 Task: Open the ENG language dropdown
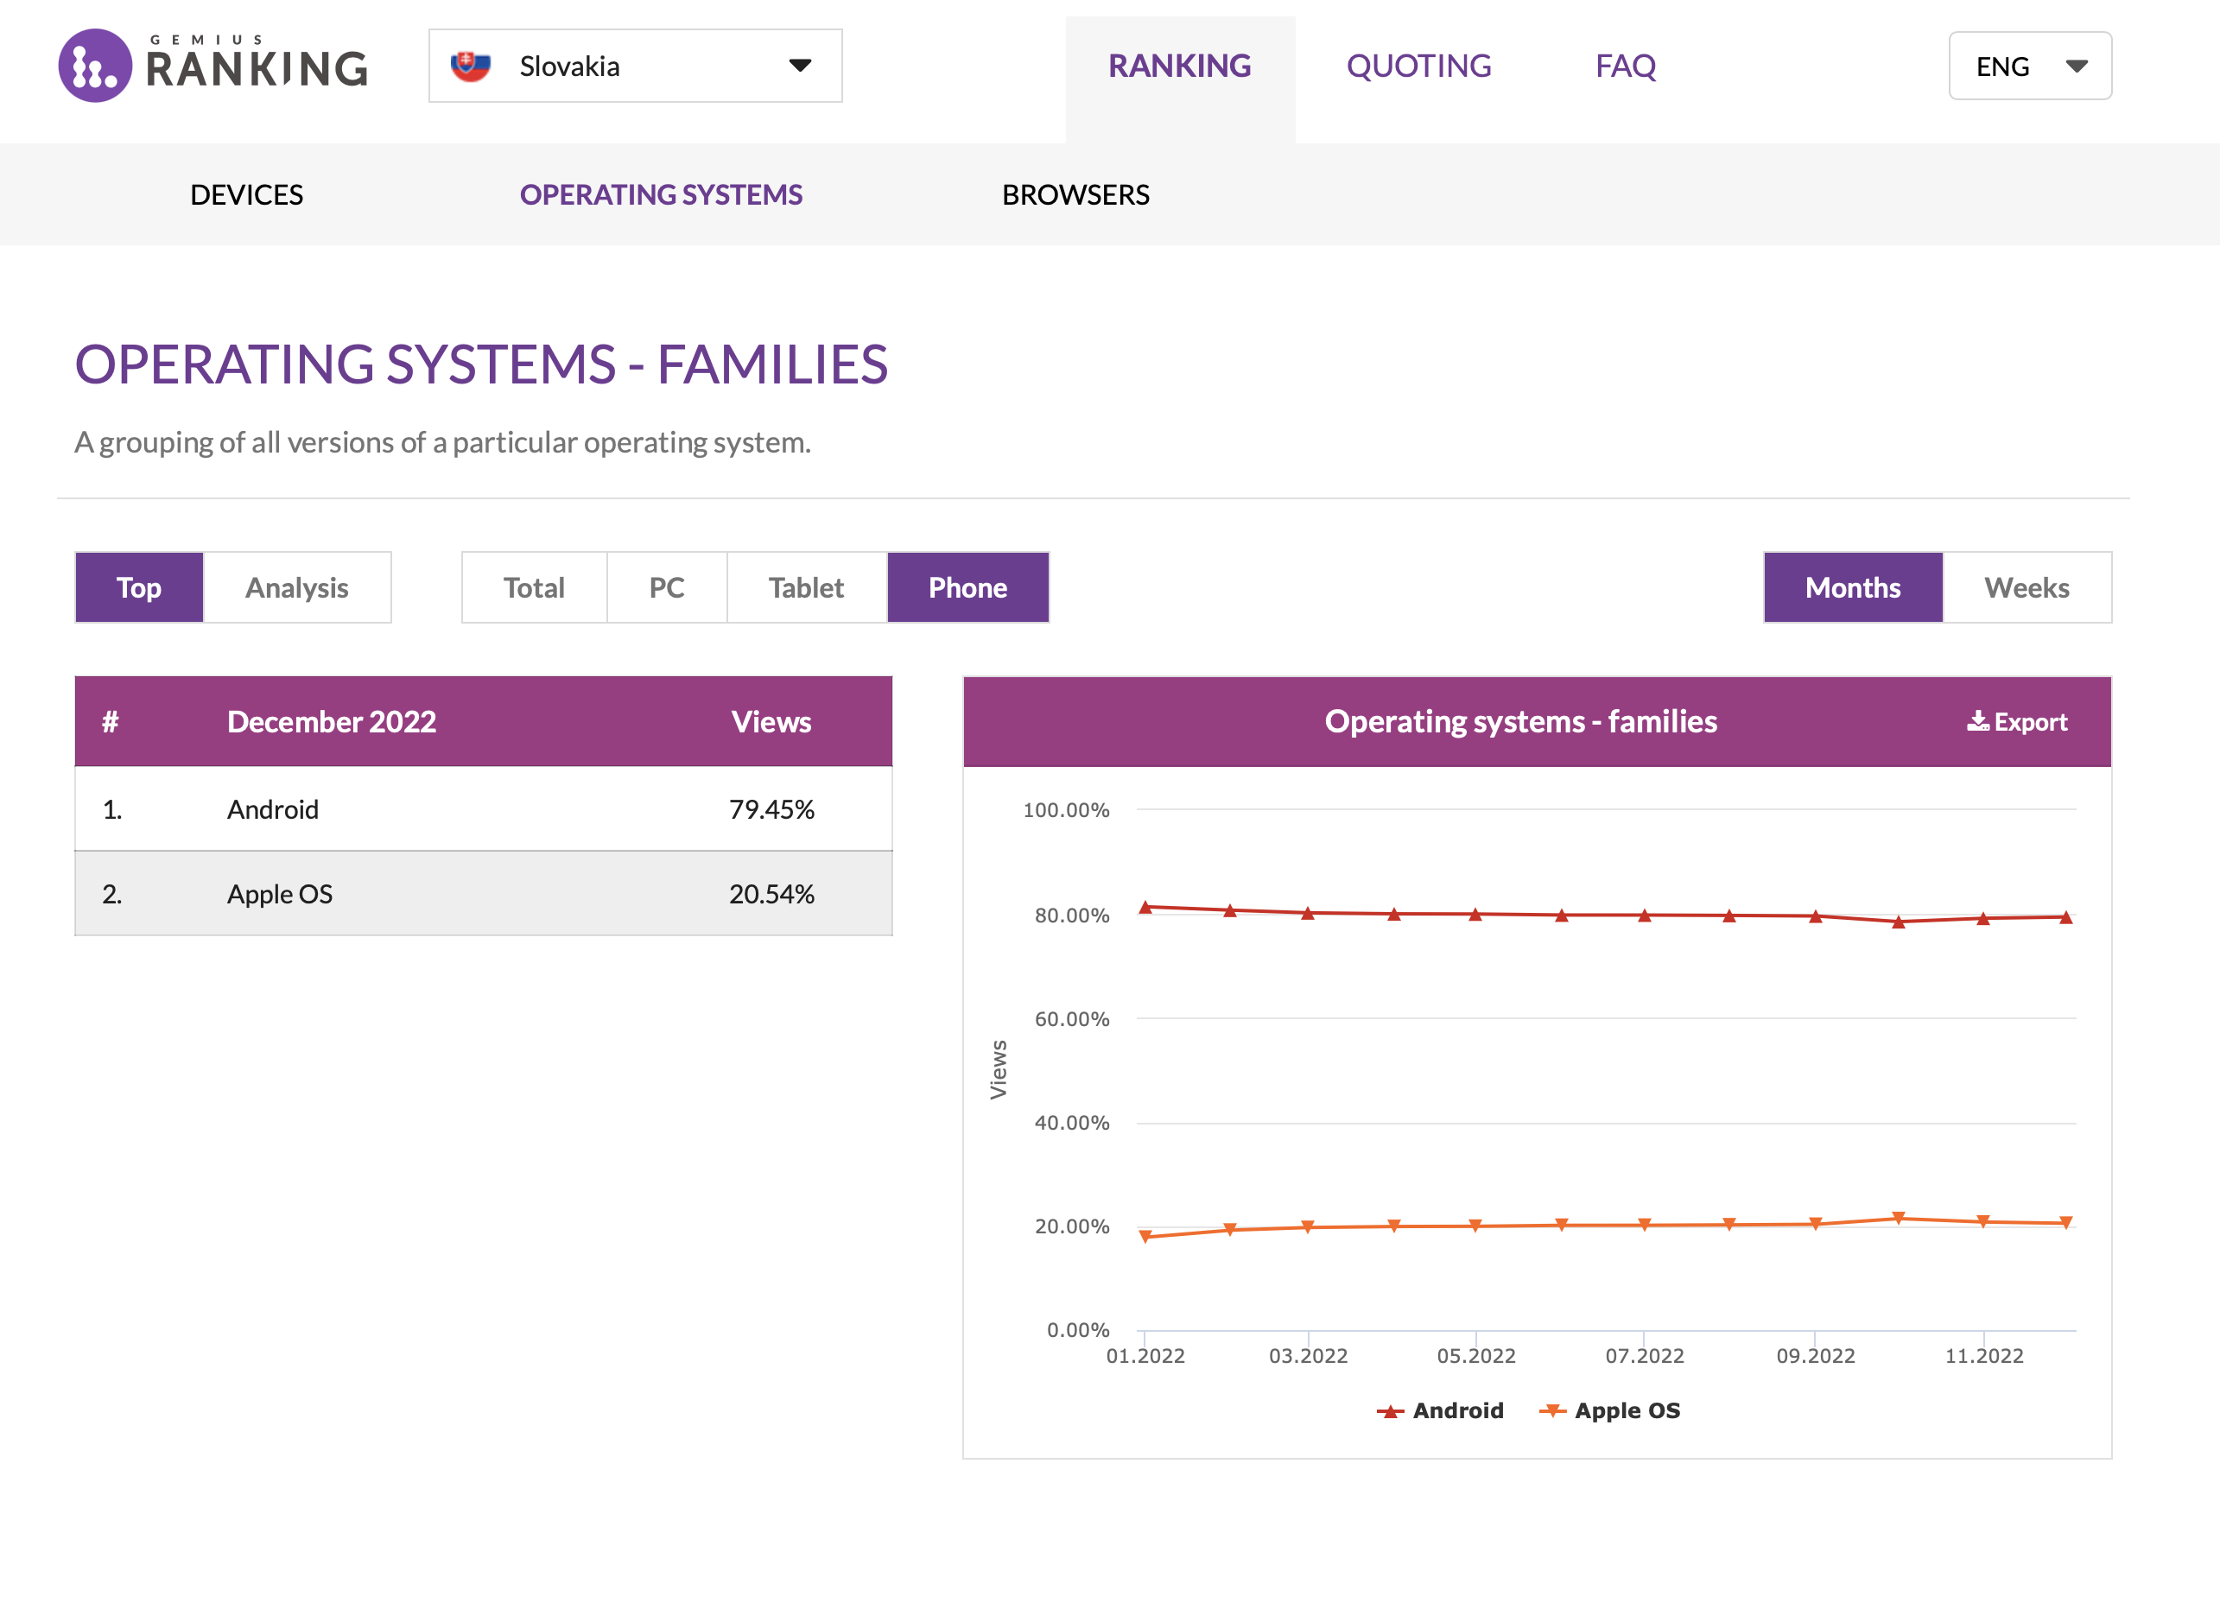tap(2029, 66)
